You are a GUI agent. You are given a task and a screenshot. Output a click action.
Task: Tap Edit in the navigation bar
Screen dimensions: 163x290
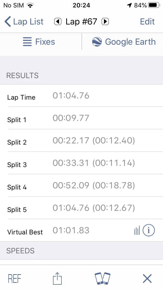click(147, 22)
